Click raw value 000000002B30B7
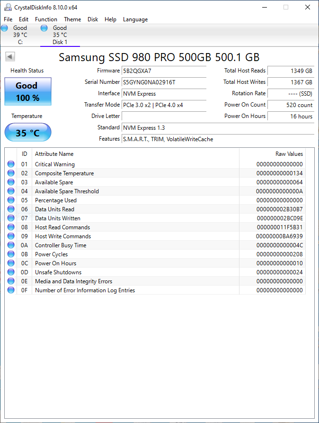Screen dimensions: 319x423 (x=279, y=209)
